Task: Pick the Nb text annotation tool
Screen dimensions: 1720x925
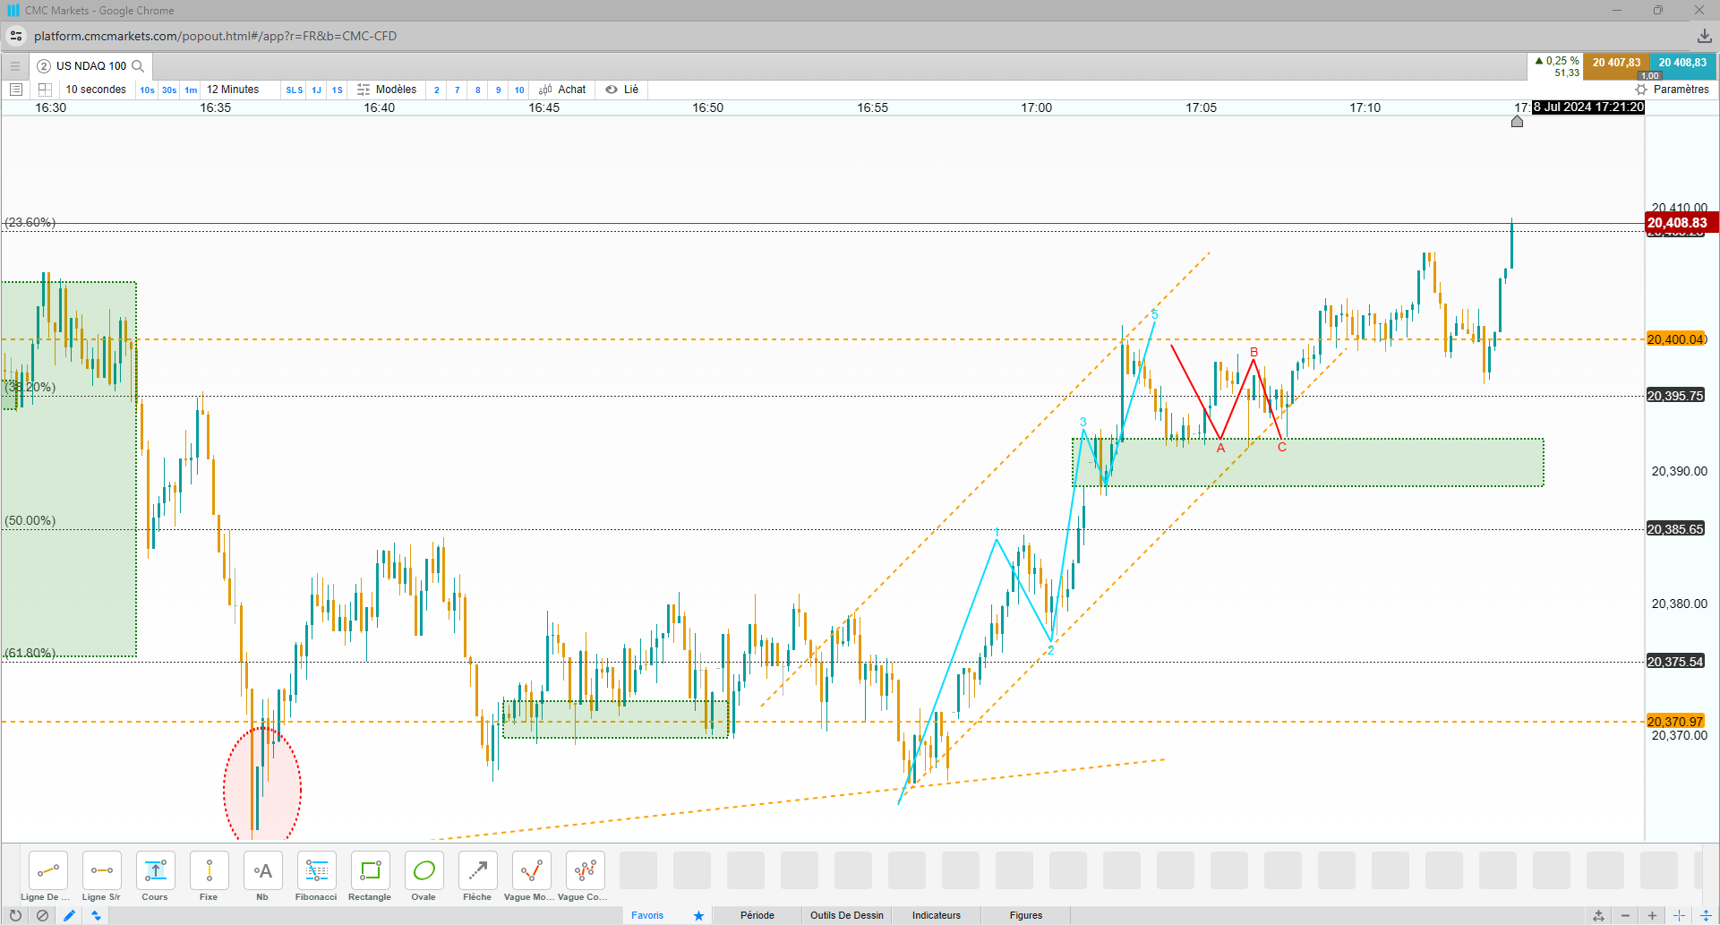Action: pos(262,878)
